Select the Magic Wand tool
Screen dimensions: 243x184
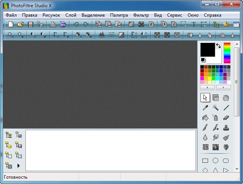pos(215,108)
